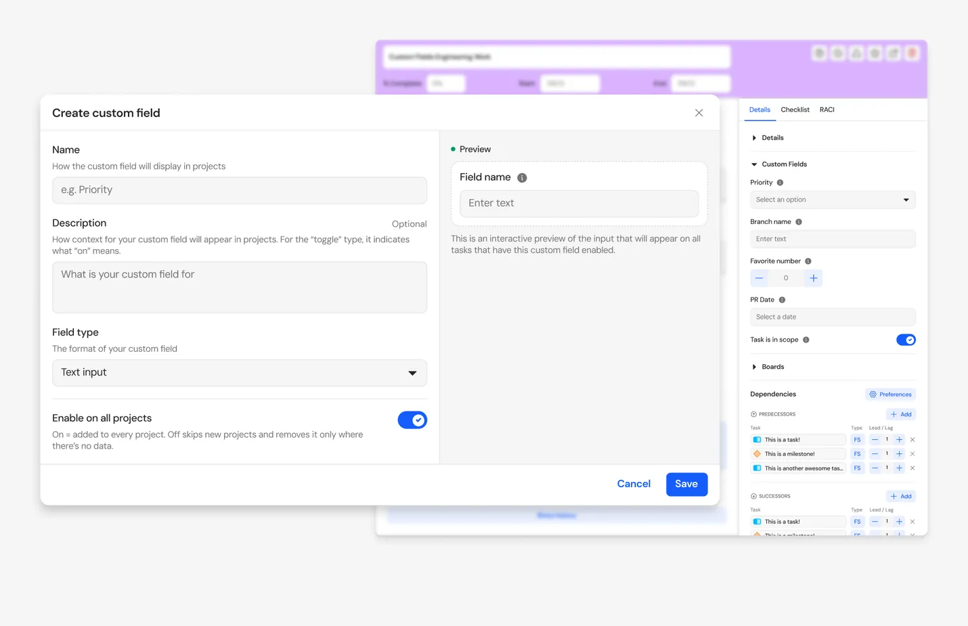Click the custom field Name input
The width and height of the screenshot is (968, 626).
[240, 190]
